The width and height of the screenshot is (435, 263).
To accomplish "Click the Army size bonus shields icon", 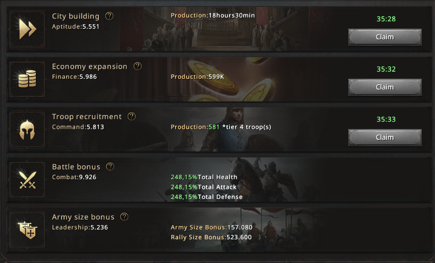I will click(27, 230).
